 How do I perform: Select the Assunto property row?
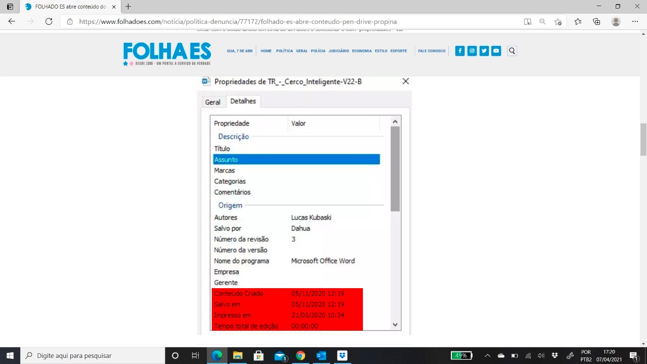click(296, 159)
